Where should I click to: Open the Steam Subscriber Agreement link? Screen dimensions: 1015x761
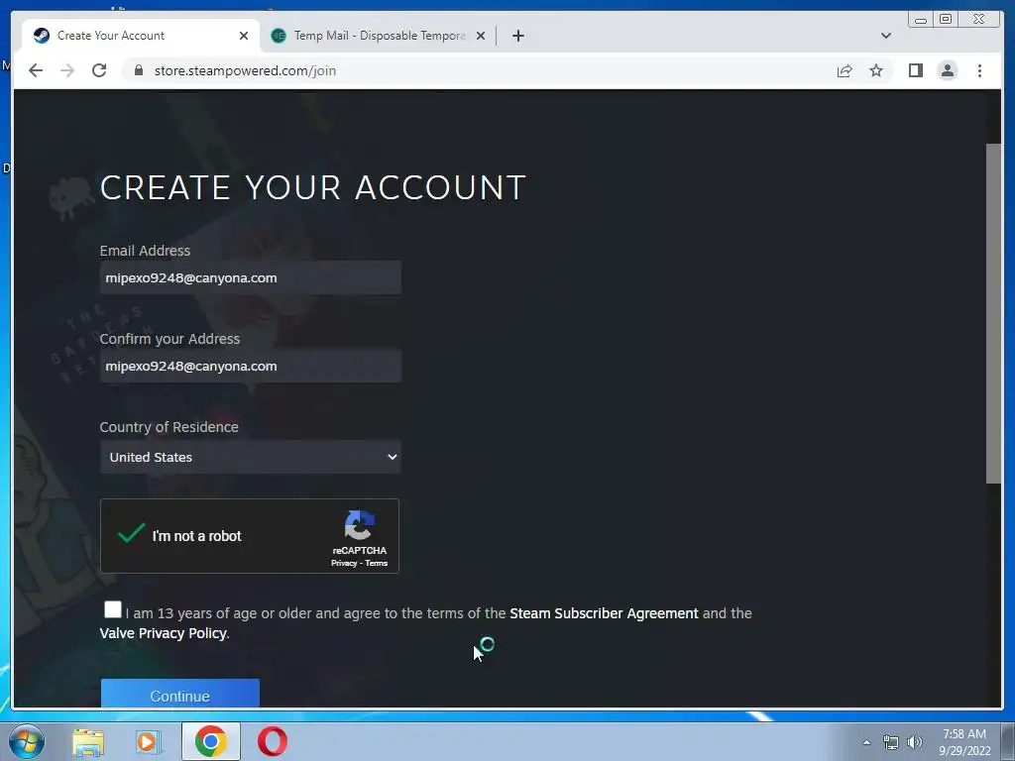pyautogui.click(x=604, y=613)
